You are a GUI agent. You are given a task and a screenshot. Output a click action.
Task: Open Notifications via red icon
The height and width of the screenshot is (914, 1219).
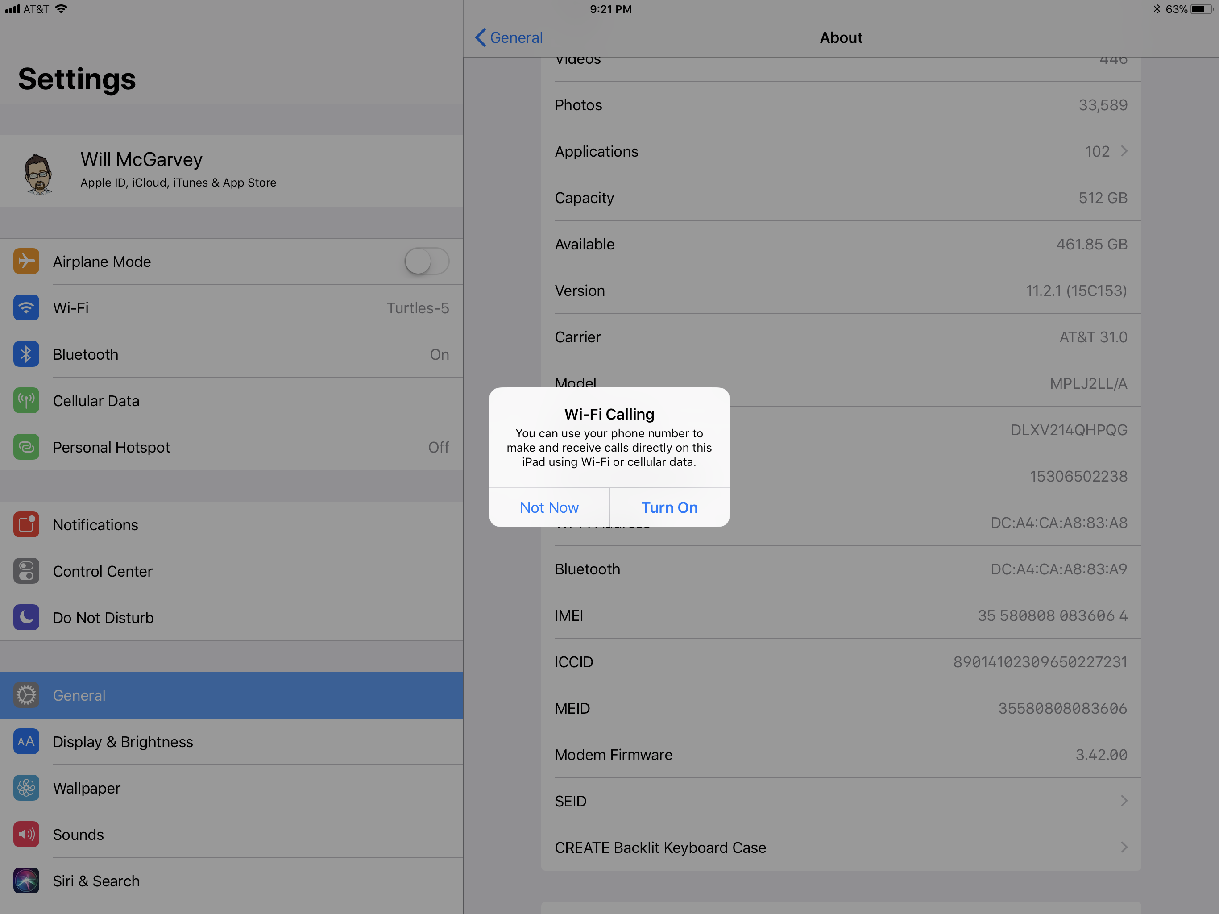[26, 524]
